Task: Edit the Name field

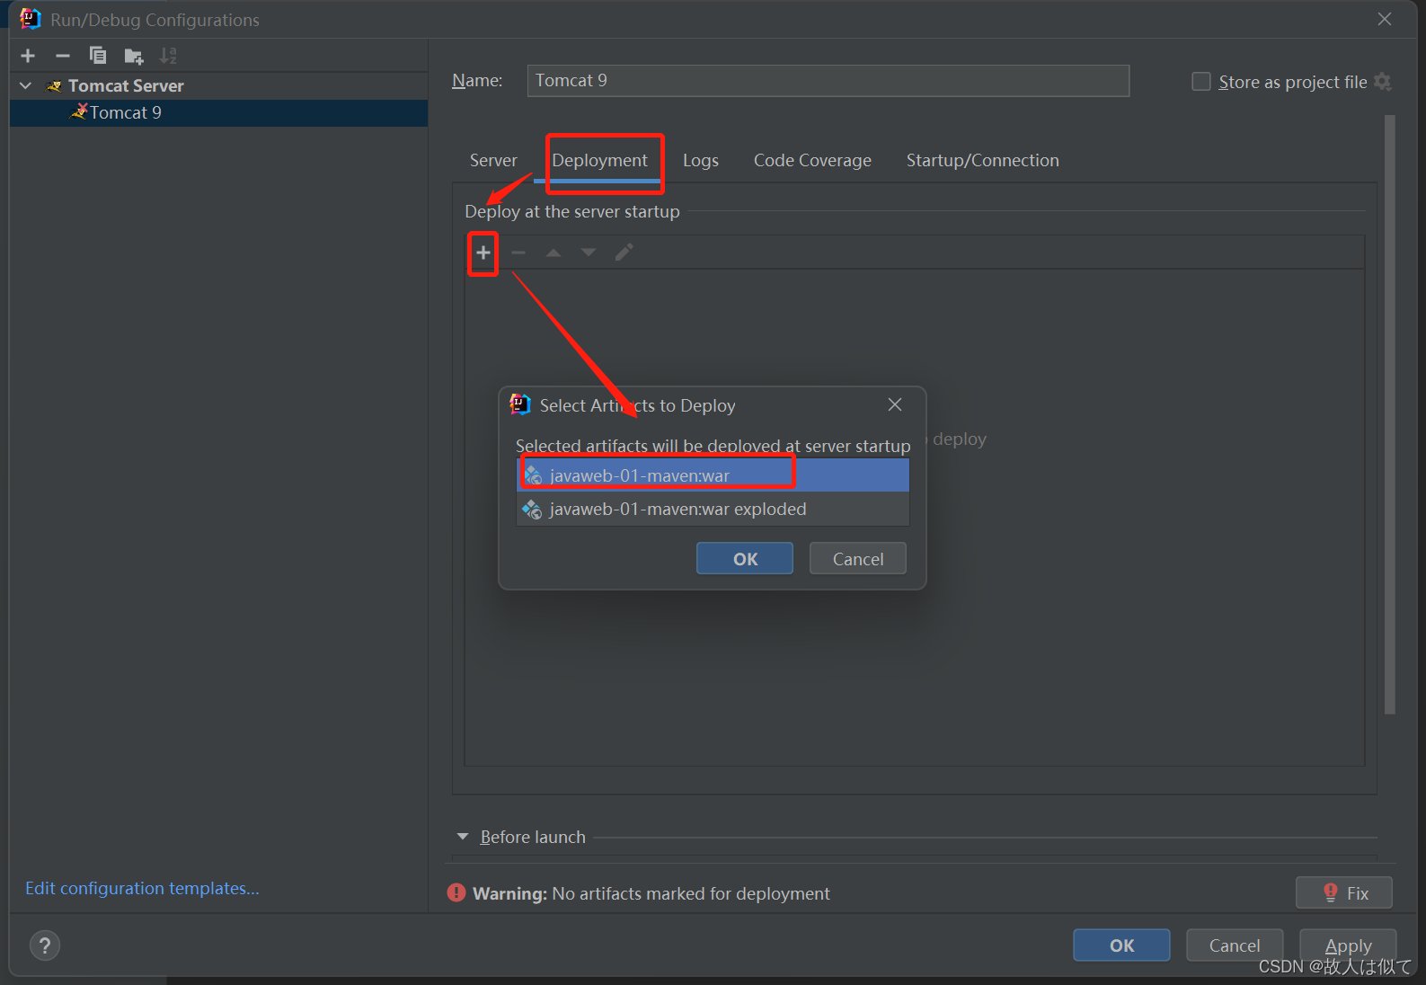Action: pyautogui.click(x=828, y=80)
